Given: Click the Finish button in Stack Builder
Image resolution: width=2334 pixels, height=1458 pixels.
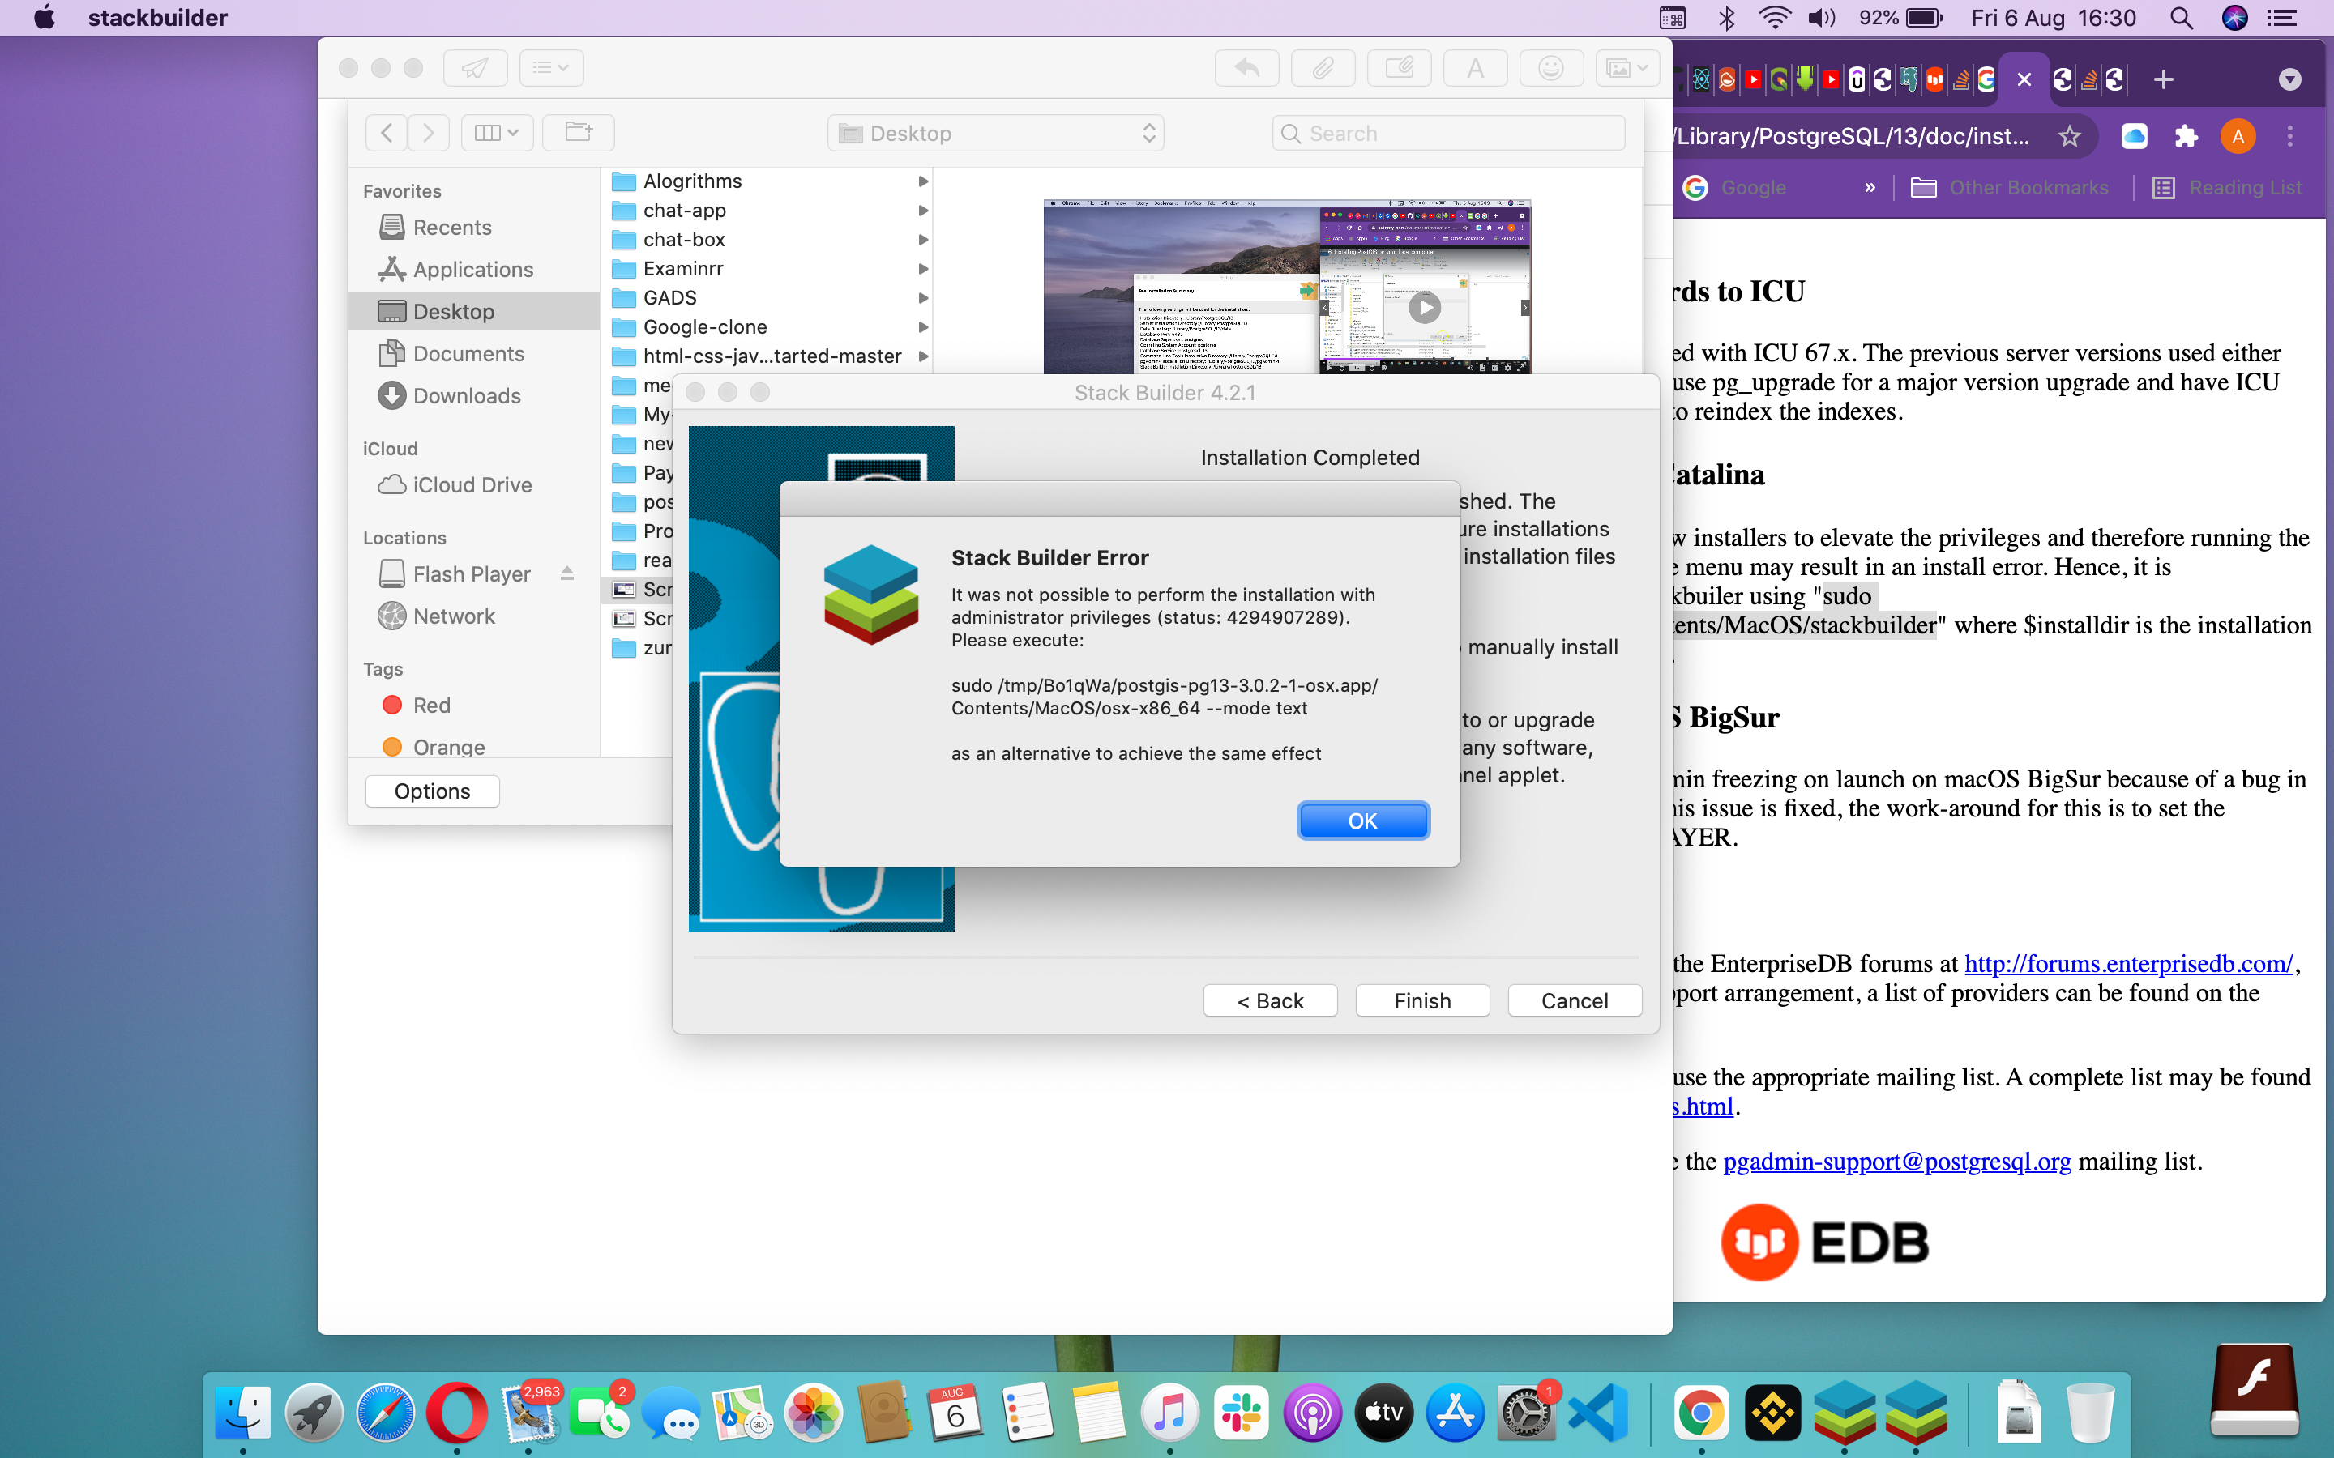Looking at the screenshot, I should click(x=1421, y=1001).
